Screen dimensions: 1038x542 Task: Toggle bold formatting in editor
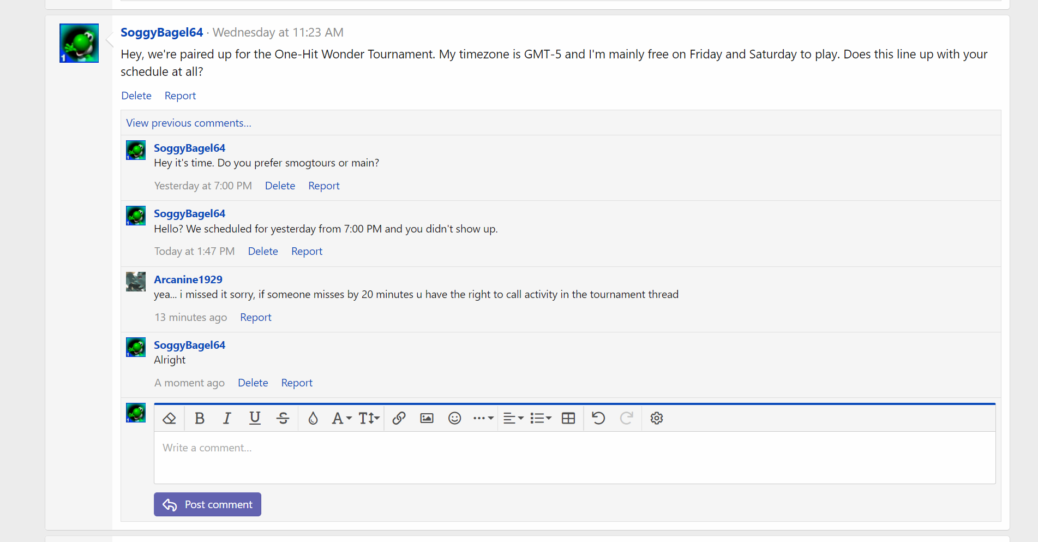point(199,418)
